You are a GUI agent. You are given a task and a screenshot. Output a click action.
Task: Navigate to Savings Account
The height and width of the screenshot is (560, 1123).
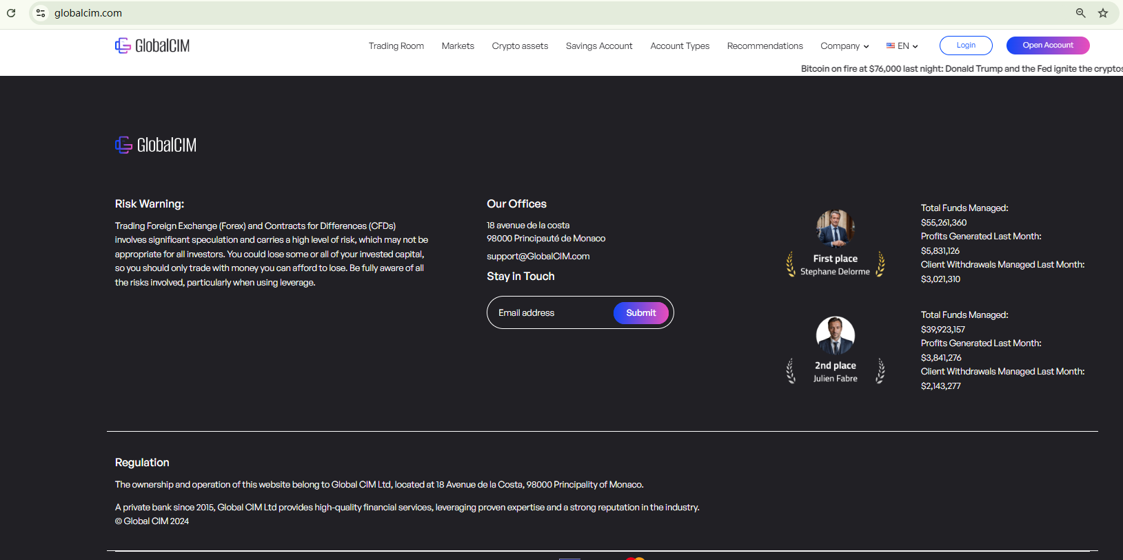(599, 46)
